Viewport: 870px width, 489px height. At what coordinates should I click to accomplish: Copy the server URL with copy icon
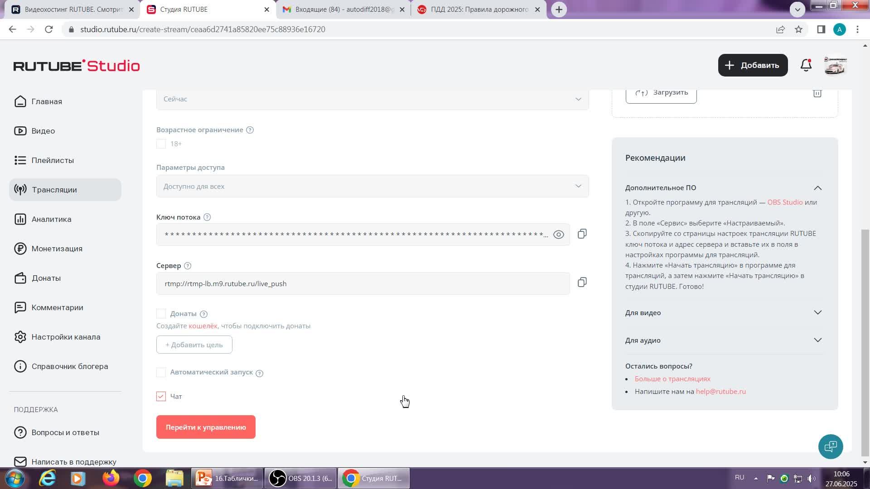[582, 283]
